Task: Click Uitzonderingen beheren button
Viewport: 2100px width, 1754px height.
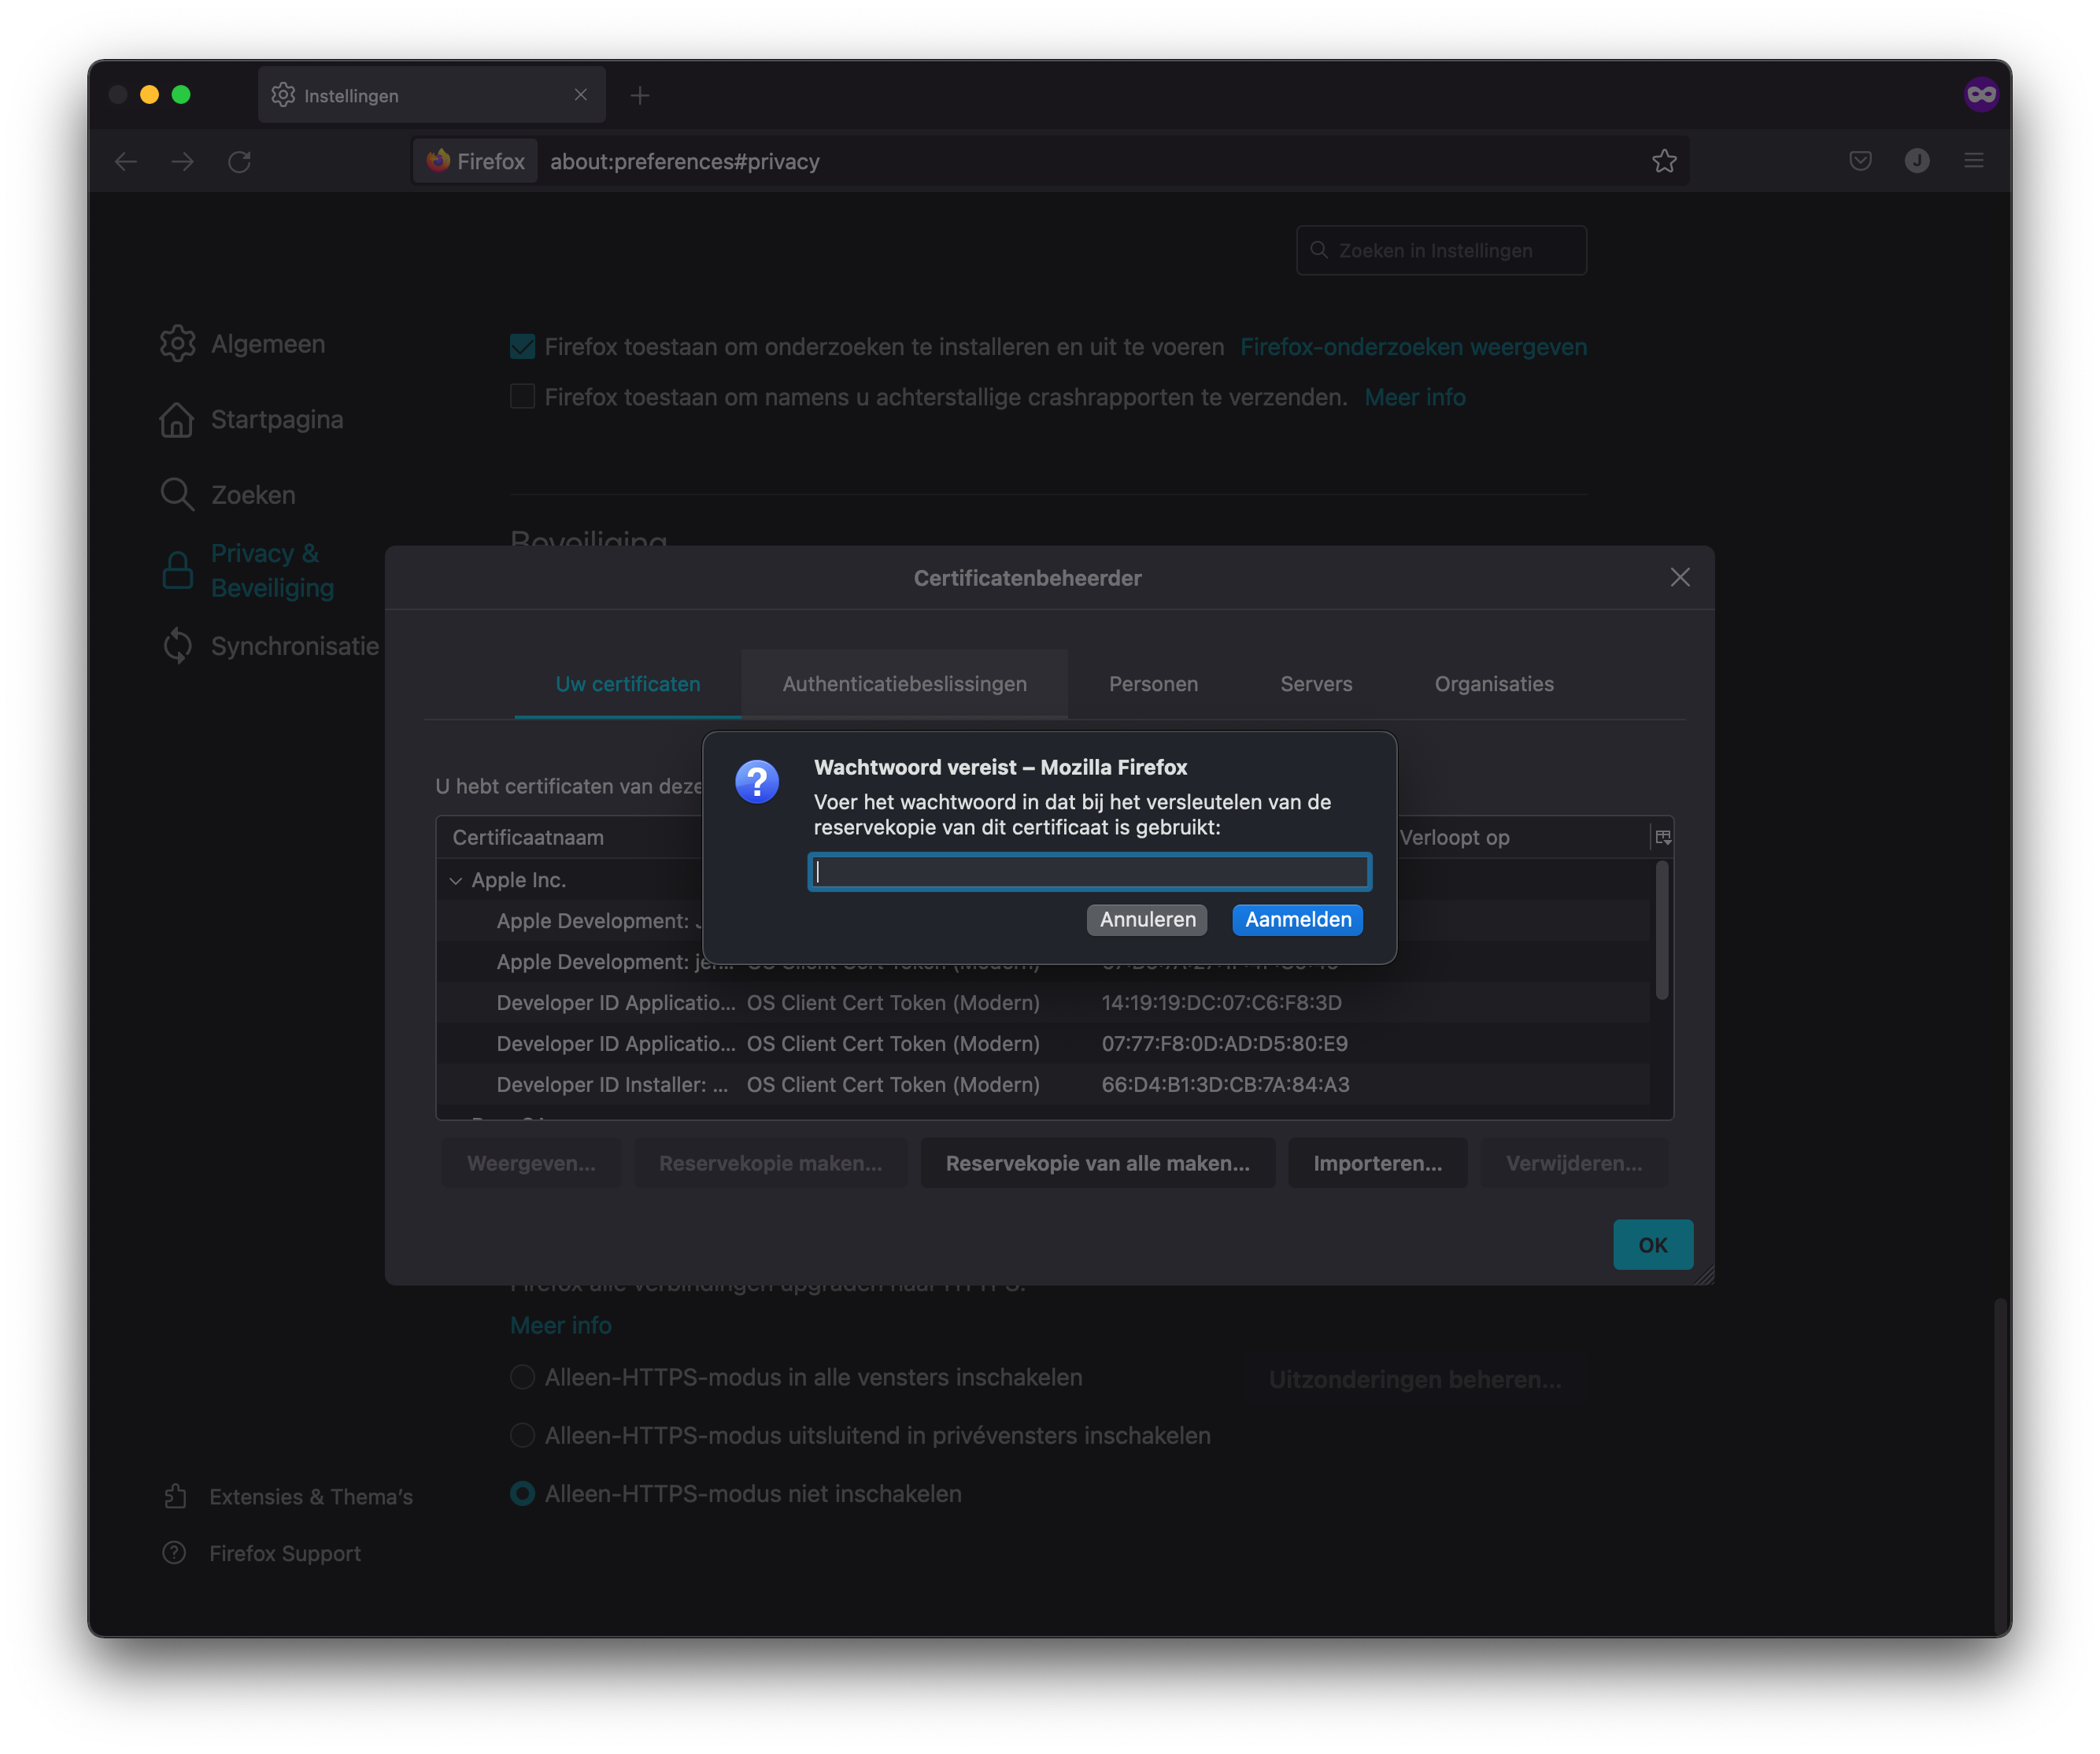Action: click(x=1415, y=1380)
